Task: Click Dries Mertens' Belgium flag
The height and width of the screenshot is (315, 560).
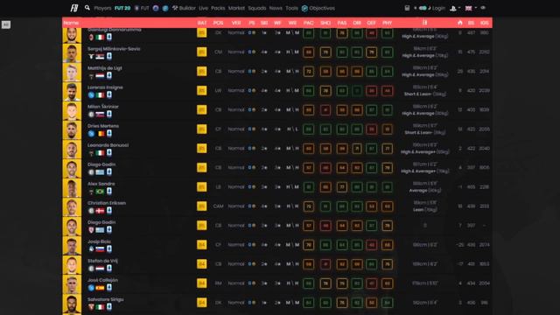Action: coord(101,134)
